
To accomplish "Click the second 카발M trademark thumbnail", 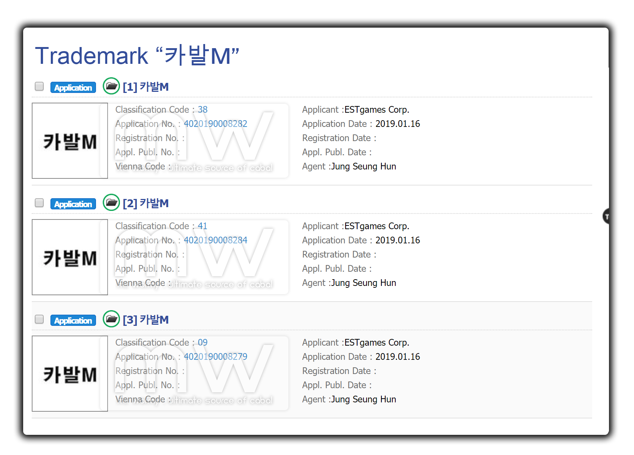I will coord(70,258).
